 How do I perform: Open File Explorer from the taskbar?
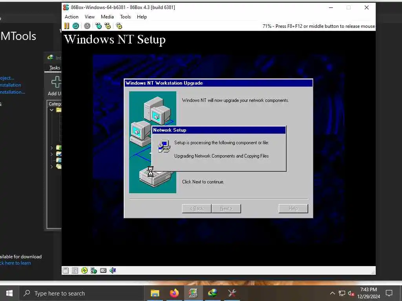155,293
